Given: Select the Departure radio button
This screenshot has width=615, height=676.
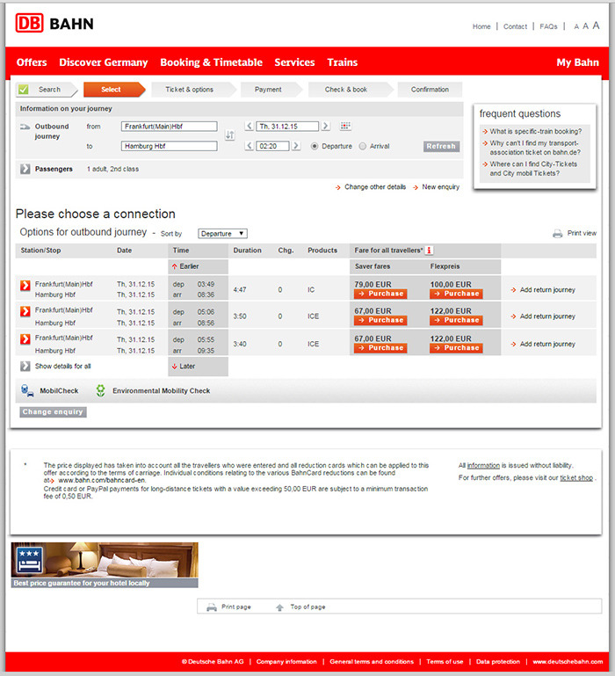Looking at the screenshot, I should (315, 146).
